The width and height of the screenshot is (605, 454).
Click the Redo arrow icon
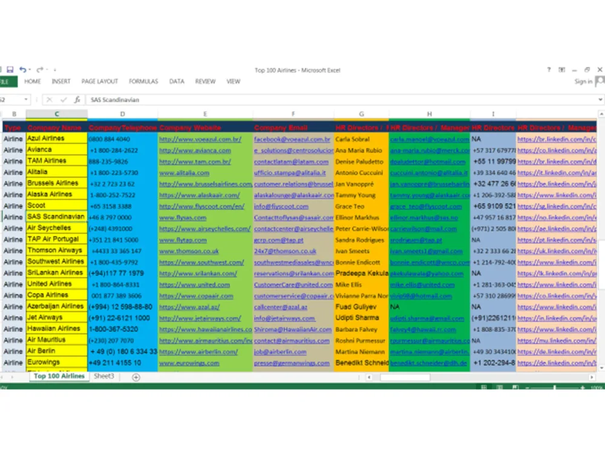(39, 70)
